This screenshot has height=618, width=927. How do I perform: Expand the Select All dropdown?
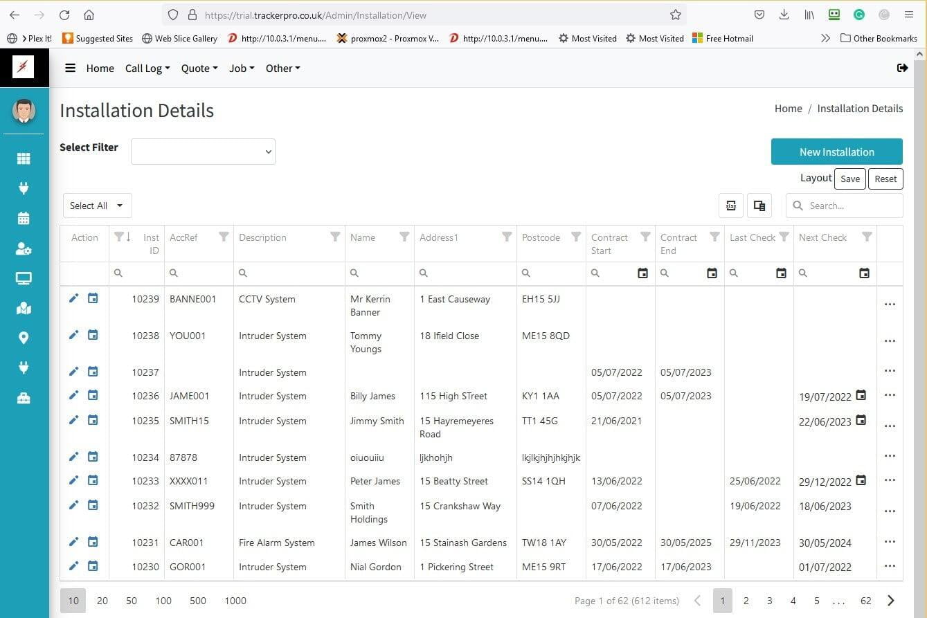point(97,206)
